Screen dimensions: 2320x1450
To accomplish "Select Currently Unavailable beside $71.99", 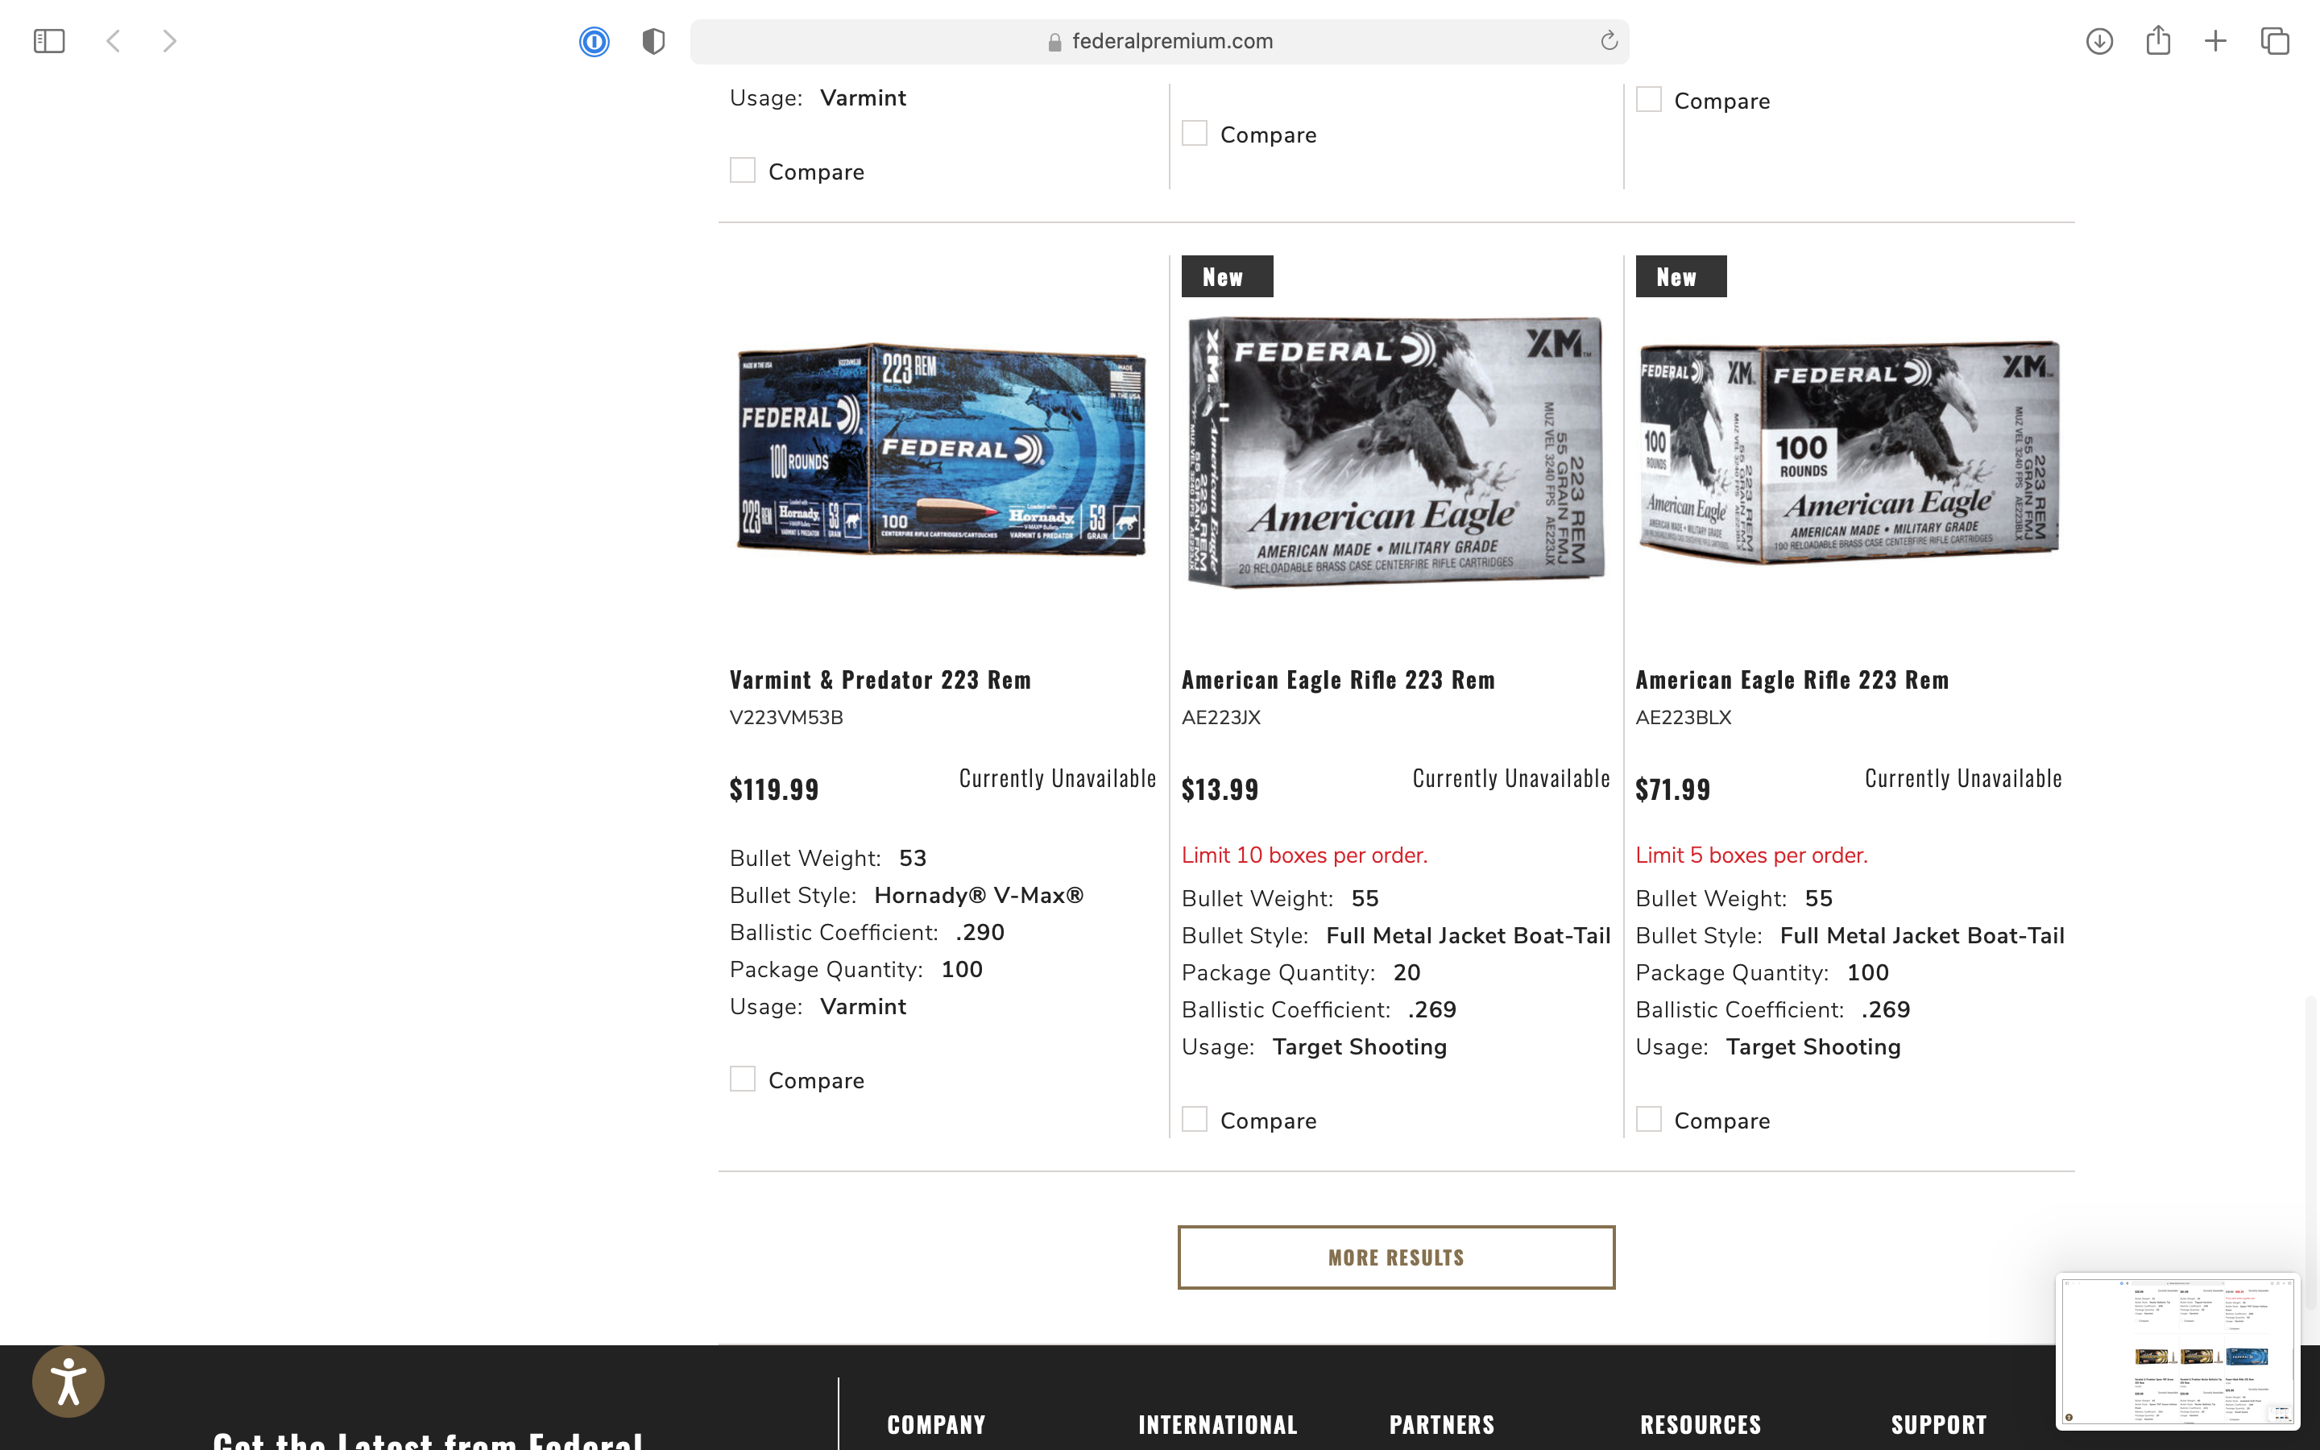I will pyautogui.click(x=1963, y=777).
